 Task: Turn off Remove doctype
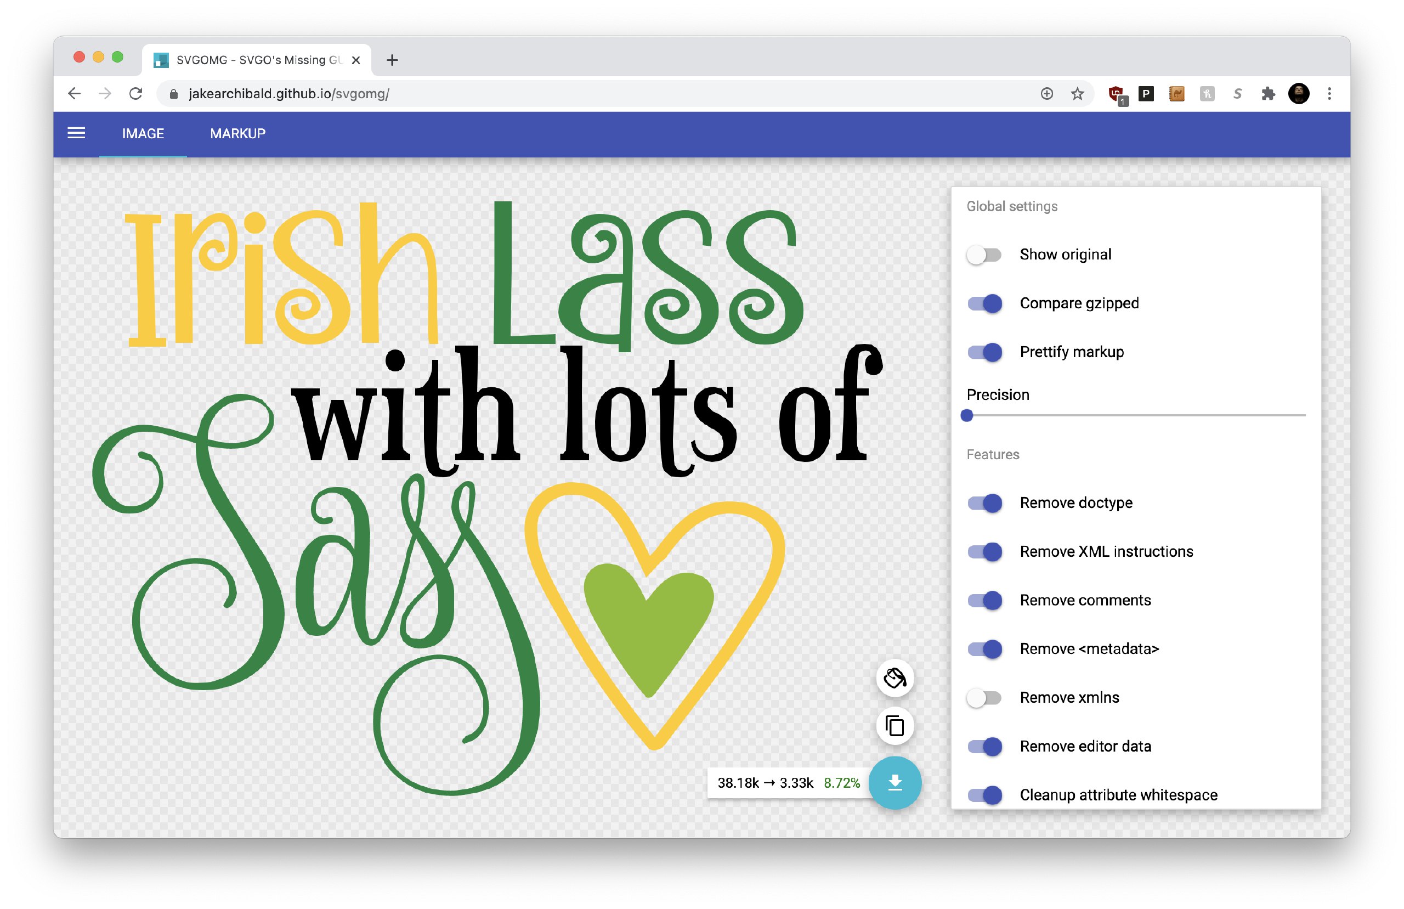click(x=984, y=503)
